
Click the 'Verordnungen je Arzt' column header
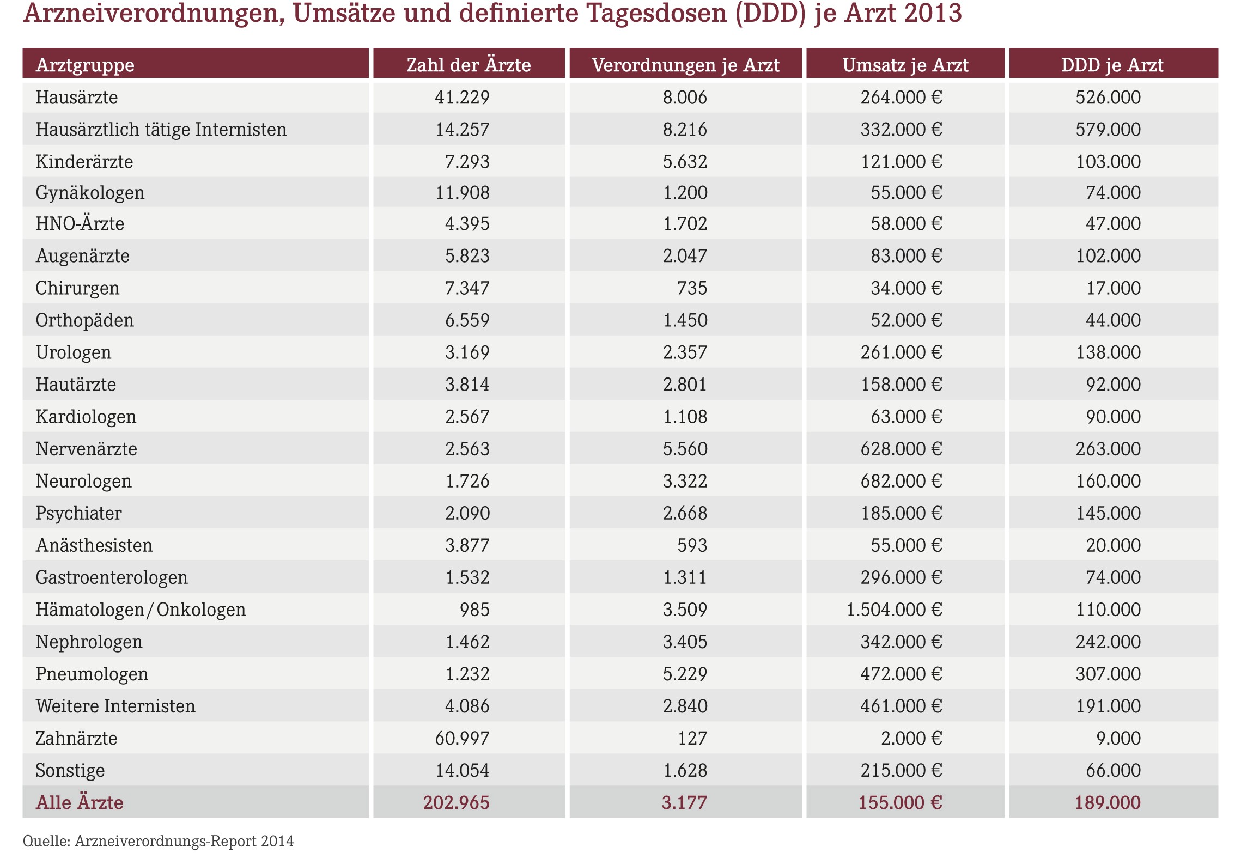686,64
